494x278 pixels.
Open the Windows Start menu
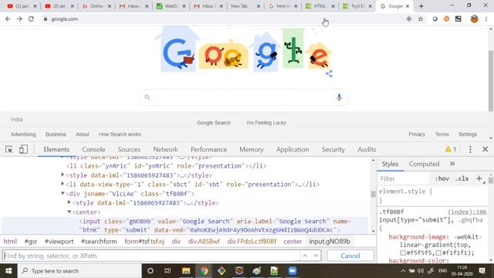(8, 271)
